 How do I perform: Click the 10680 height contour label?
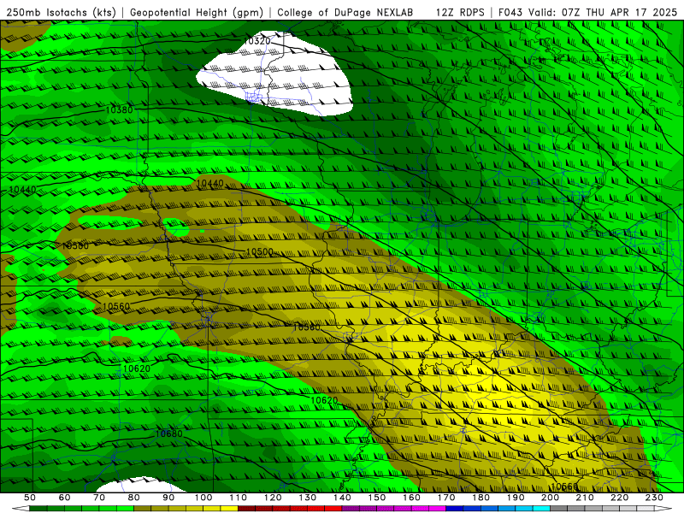[x=168, y=433]
